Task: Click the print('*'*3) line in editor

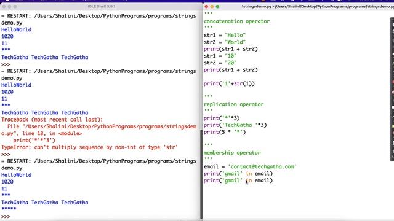Action: [x=222, y=118]
